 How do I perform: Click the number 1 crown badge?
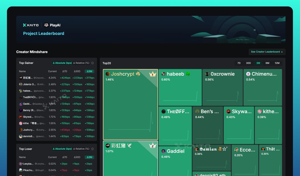tap(152, 74)
